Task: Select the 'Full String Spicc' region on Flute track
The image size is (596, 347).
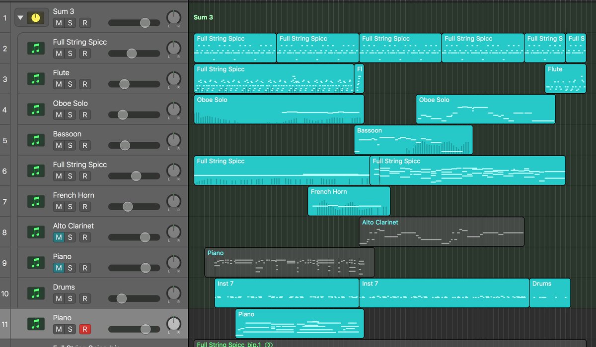Action: (x=274, y=79)
